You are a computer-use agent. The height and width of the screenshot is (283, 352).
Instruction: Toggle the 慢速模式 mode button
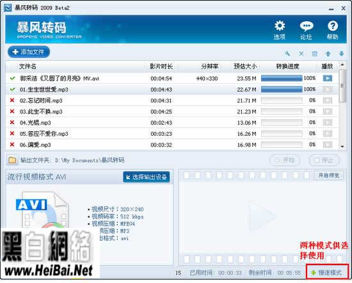327,273
